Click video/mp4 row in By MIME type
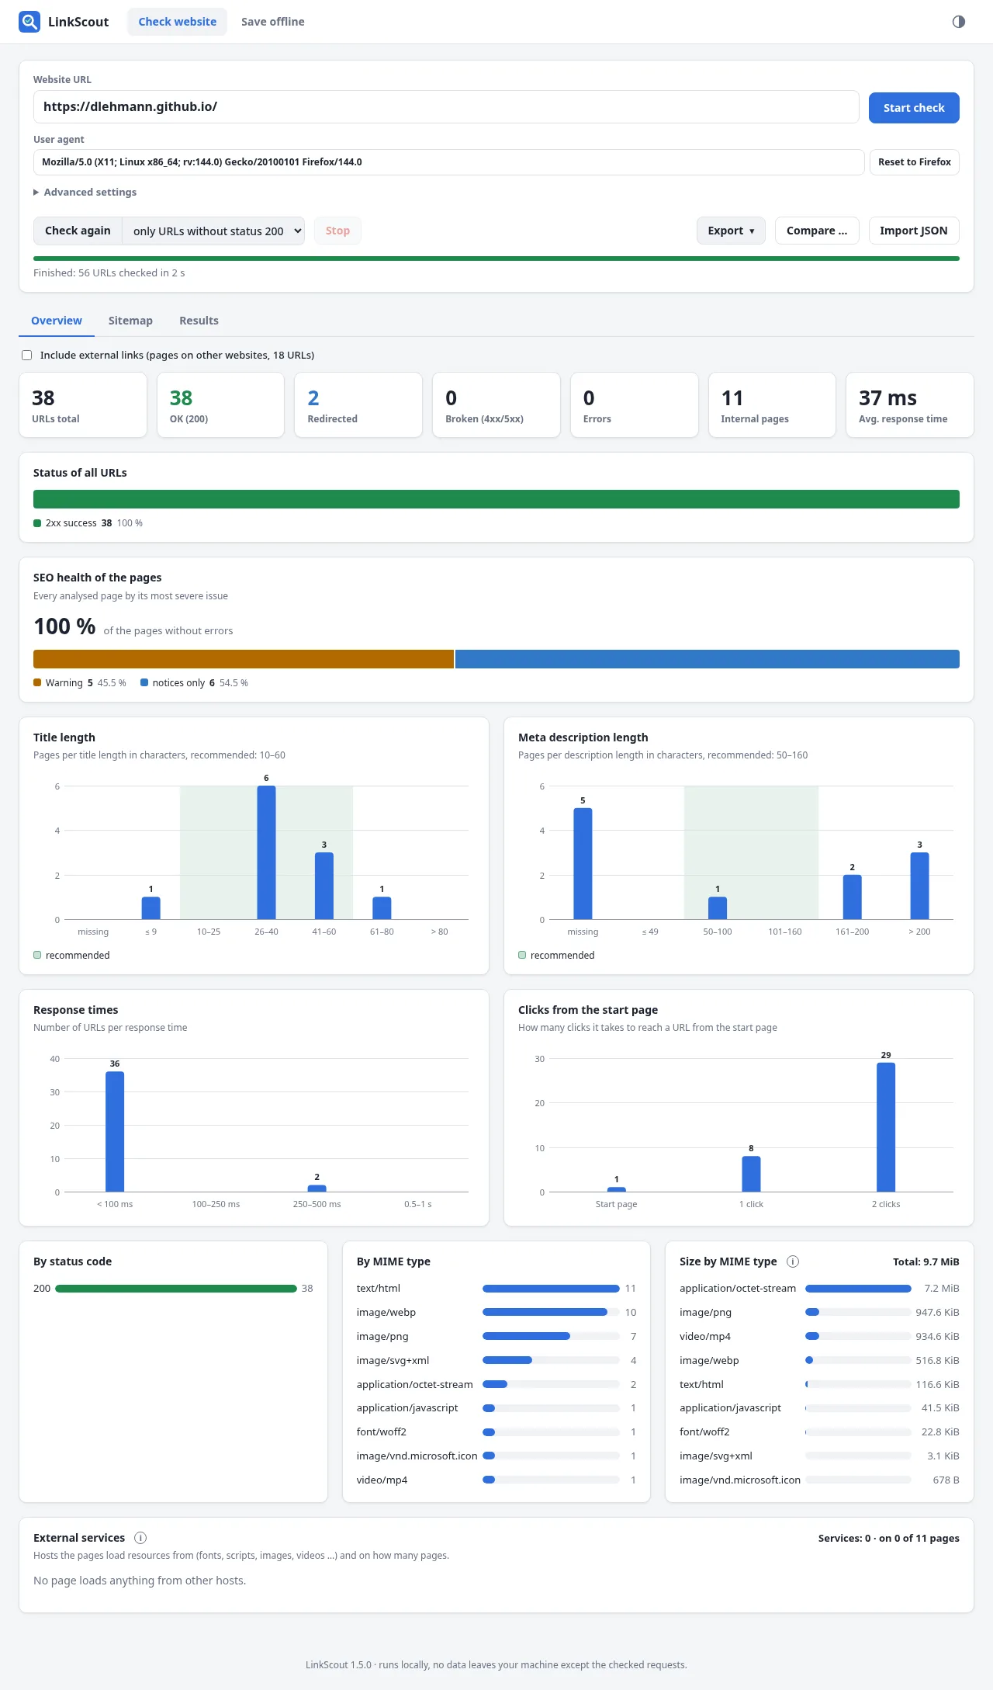Image resolution: width=993 pixels, height=1690 pixels. click(x=496, y=1480)
